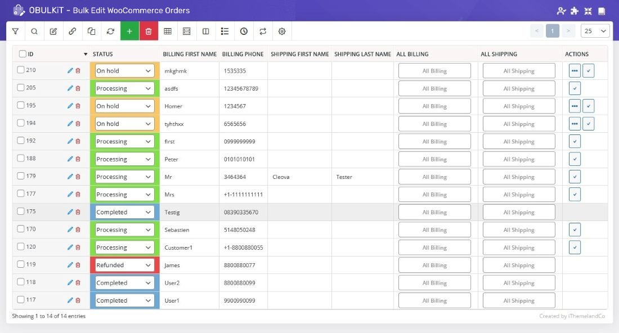Select the checkbox for order 205

click(21, 88)
